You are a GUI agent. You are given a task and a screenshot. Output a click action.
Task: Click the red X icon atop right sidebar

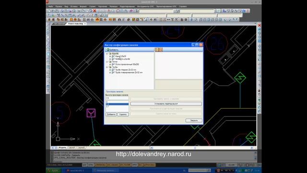pos(260,25)
